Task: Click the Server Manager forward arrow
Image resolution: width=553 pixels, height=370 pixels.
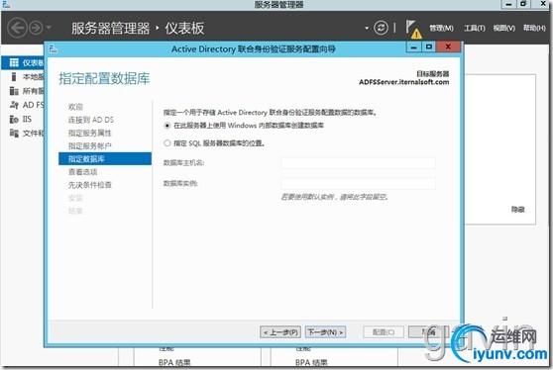Action: 36,28
